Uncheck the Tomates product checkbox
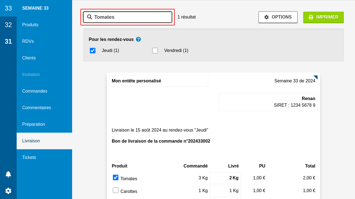Screen dimensions: 355x199 click(x=116, y=177)
